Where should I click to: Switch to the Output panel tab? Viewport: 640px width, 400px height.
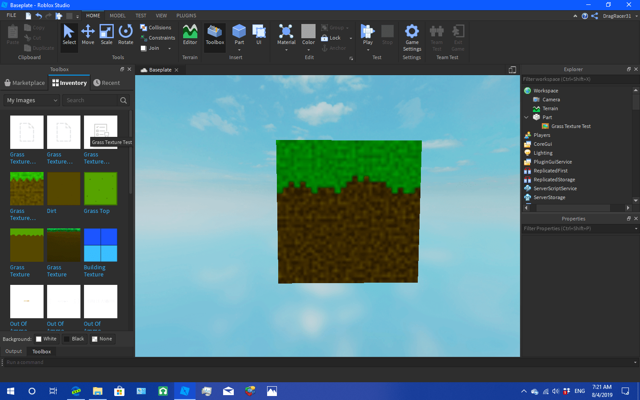click(x=14, y=352)
